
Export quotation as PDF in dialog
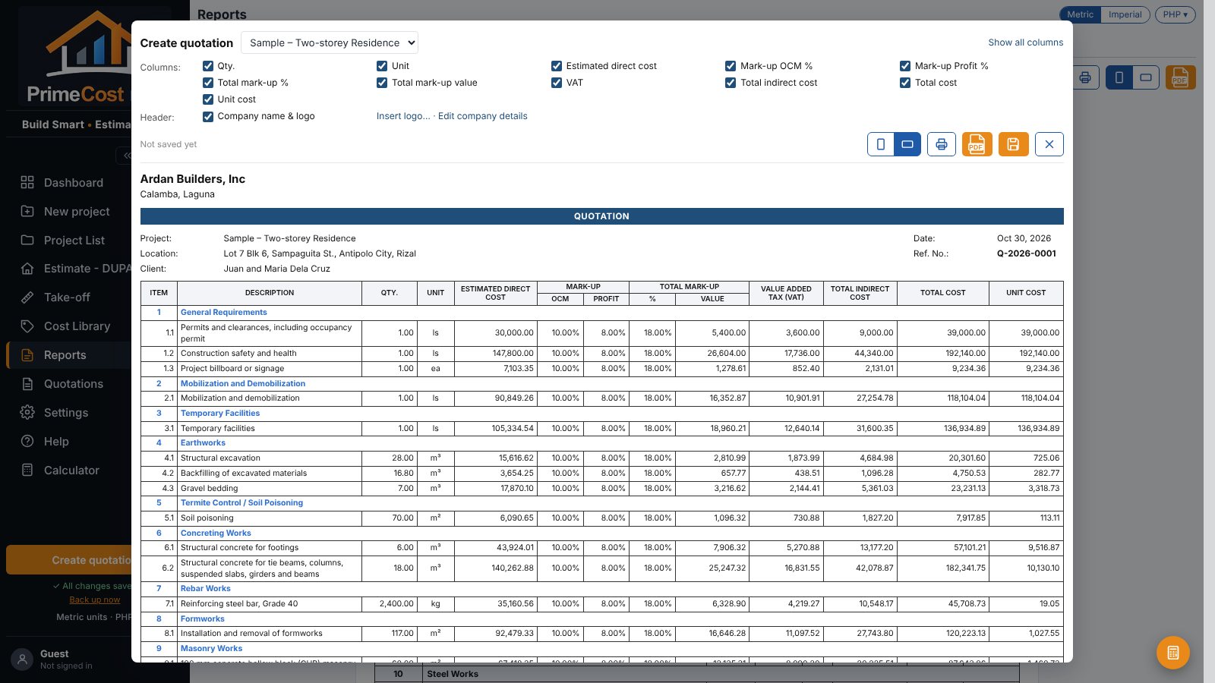(977, 144)
